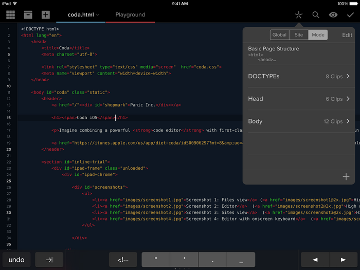Insert underscore character key
The image size is (360, 270).
[241, 260]
